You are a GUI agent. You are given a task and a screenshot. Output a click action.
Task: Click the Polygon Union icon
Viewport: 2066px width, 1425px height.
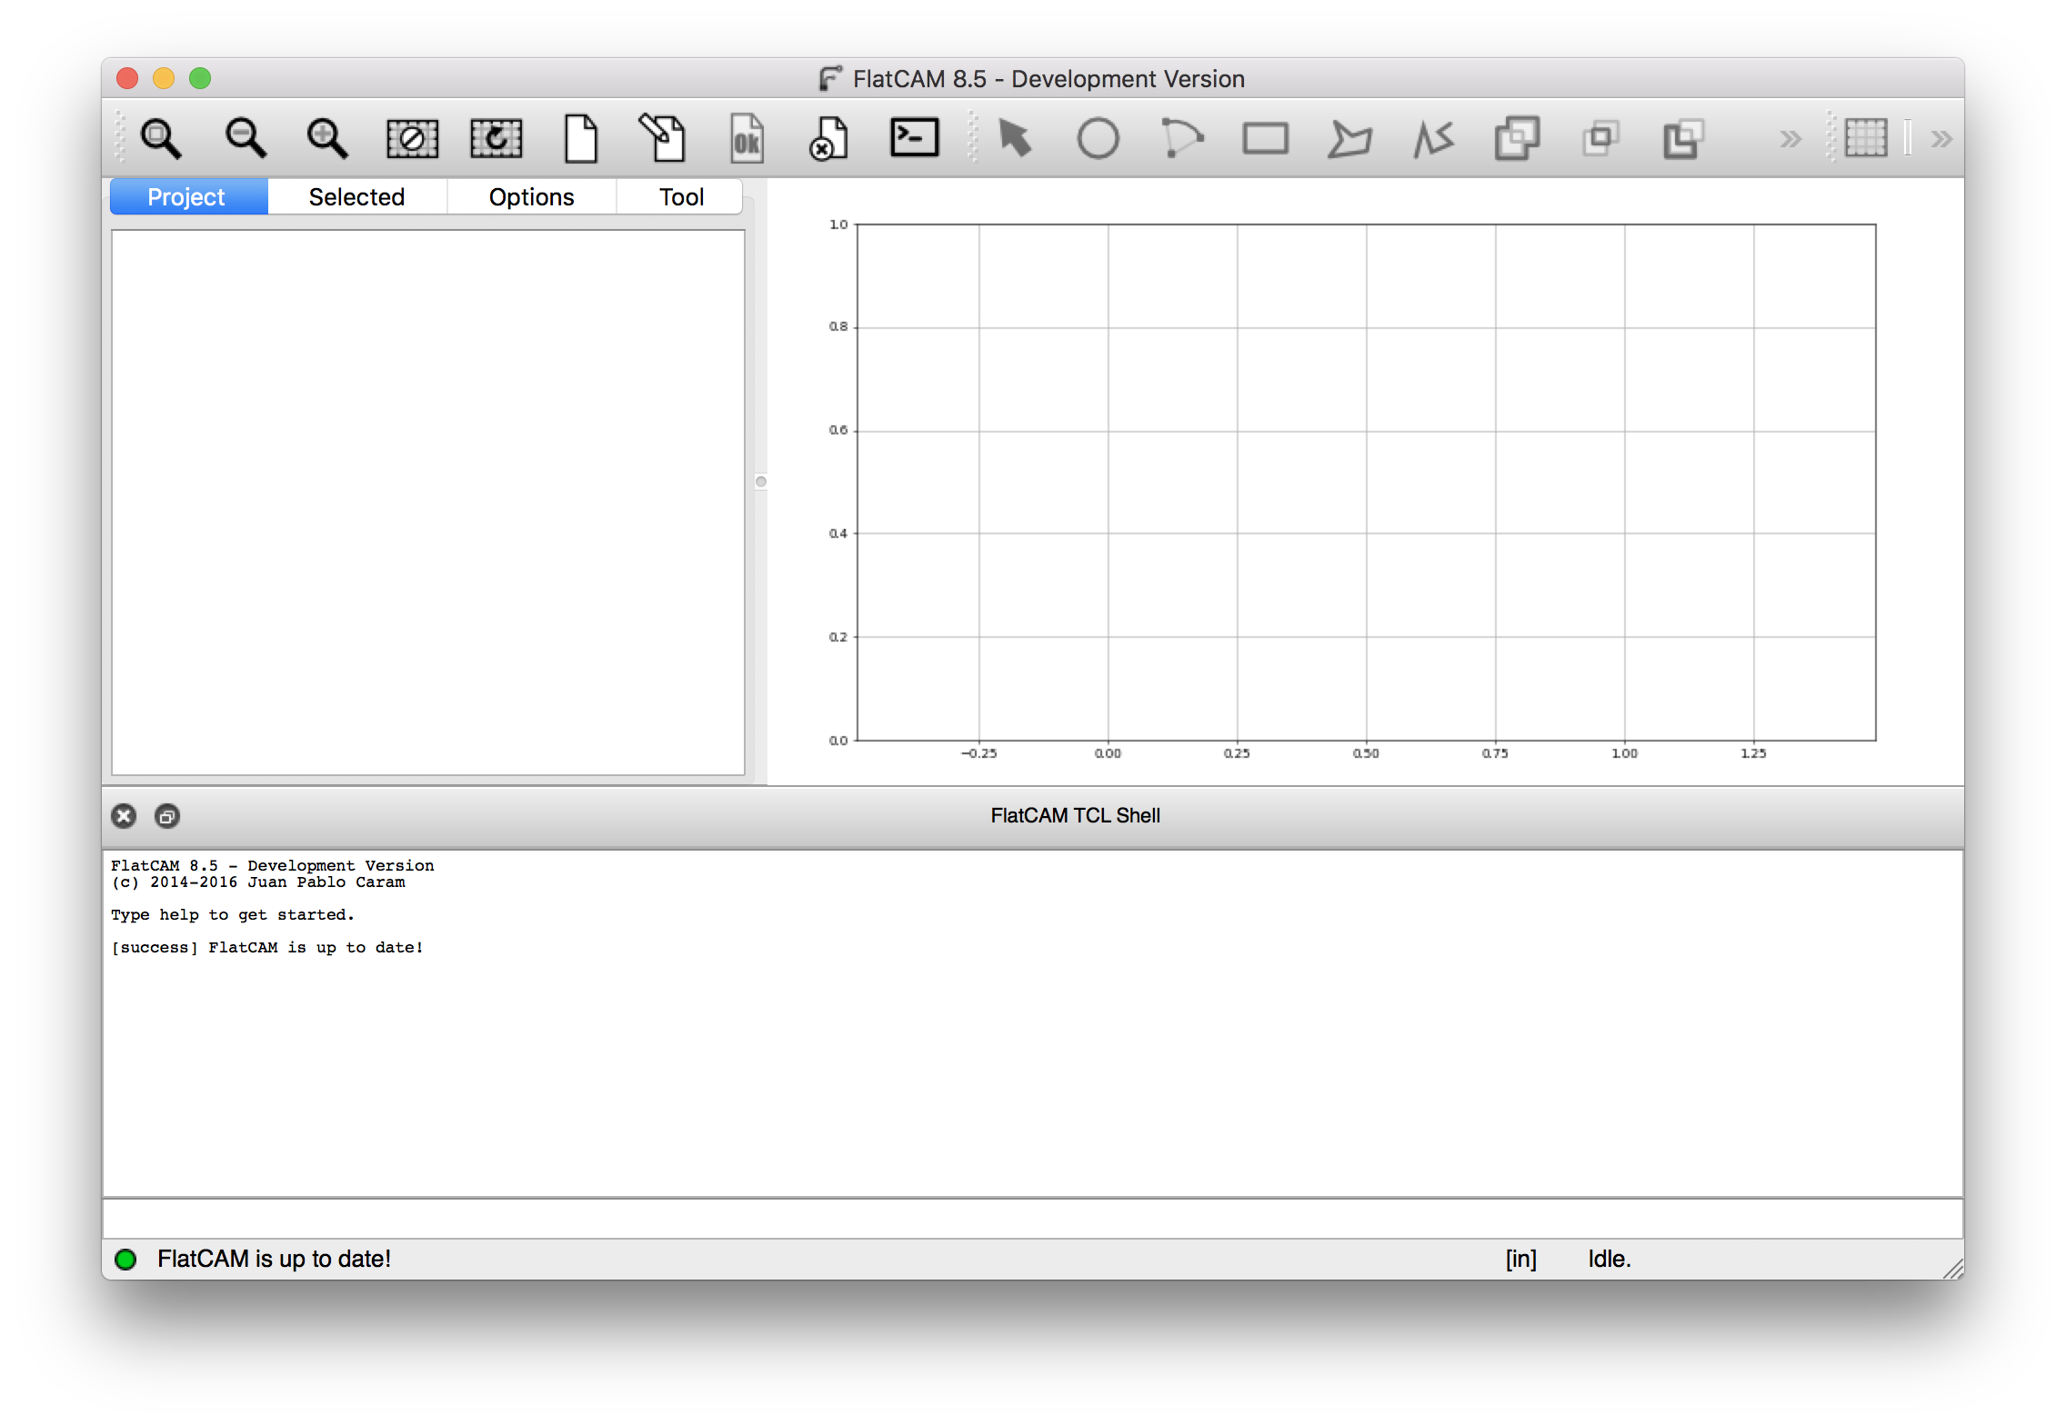tap(1517, 139)
